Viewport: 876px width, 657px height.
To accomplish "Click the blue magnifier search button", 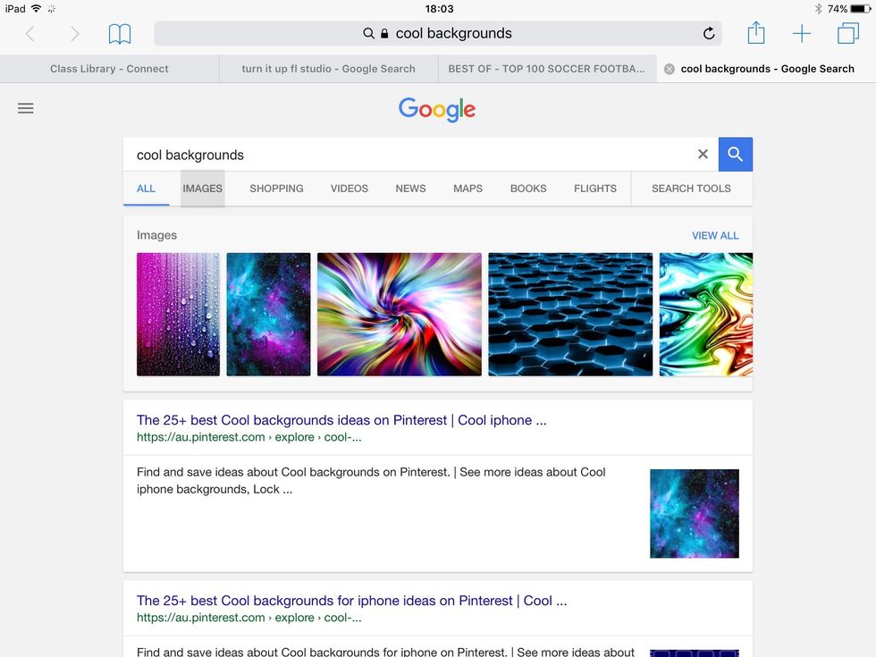I will click(735, 154).
